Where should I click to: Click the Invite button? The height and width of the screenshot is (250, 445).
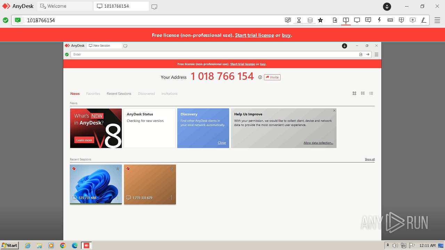coord(272,77)
